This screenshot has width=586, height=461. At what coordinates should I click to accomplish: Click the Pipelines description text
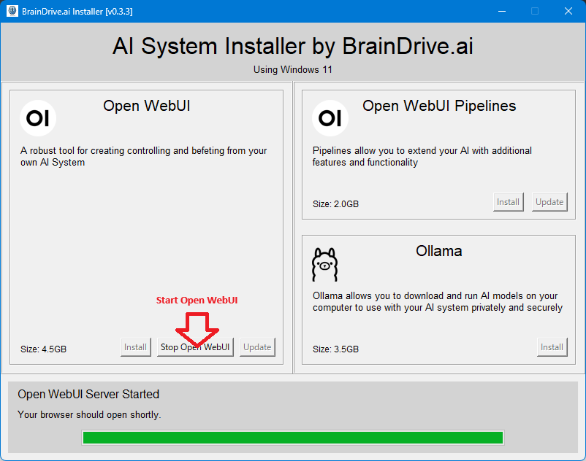pyautogui.click(x=422, y=157)
